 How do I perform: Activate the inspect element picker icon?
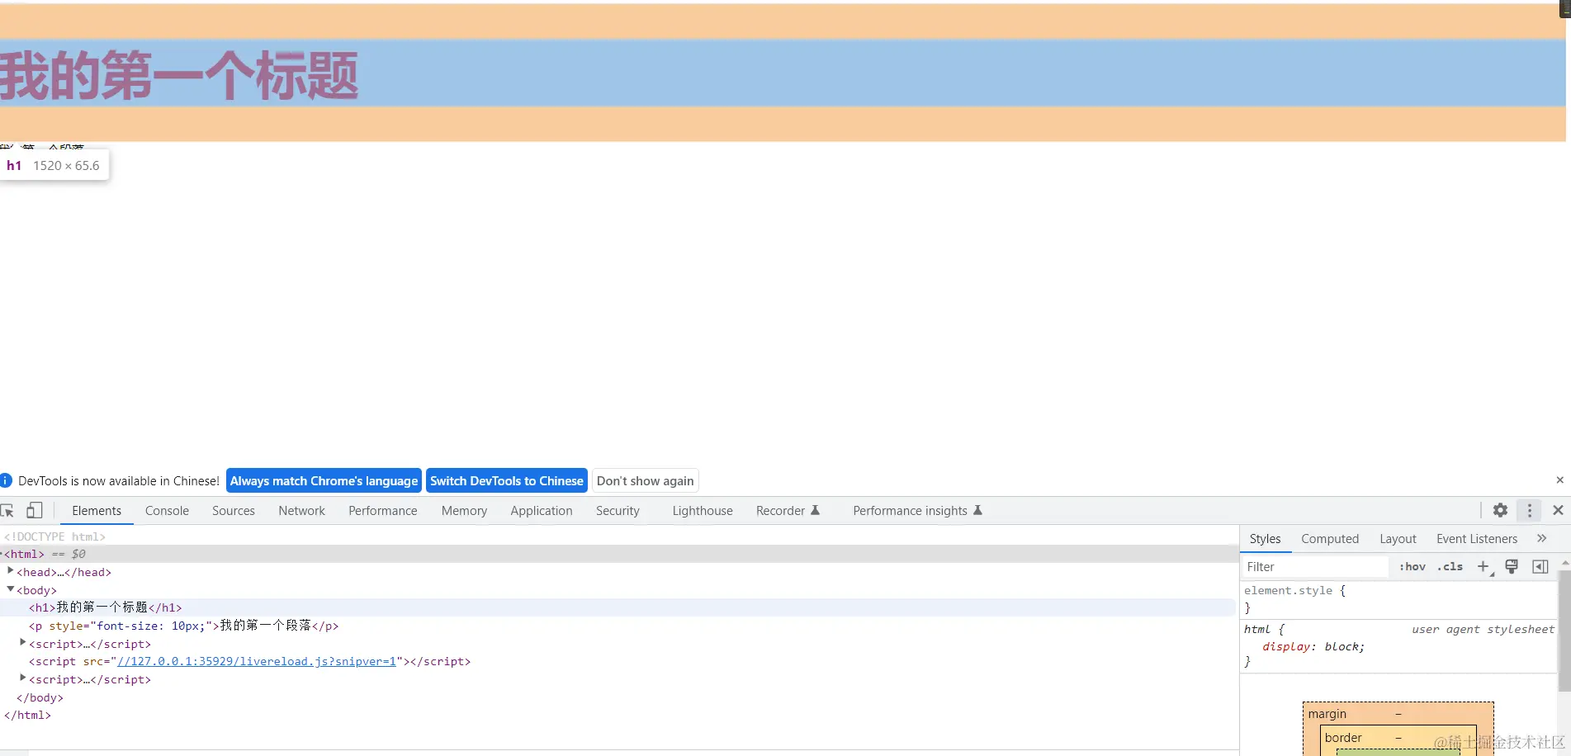coord(7,511)
